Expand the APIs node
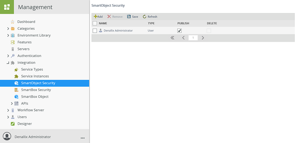Image resolution: width=297 pixels, height=143 pixels. tap(12, 104)
